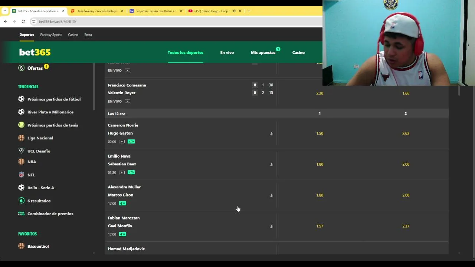Open the stats icon for Nava vs Baez
This screenshot has width=475, height=267.
pos(271,164)
